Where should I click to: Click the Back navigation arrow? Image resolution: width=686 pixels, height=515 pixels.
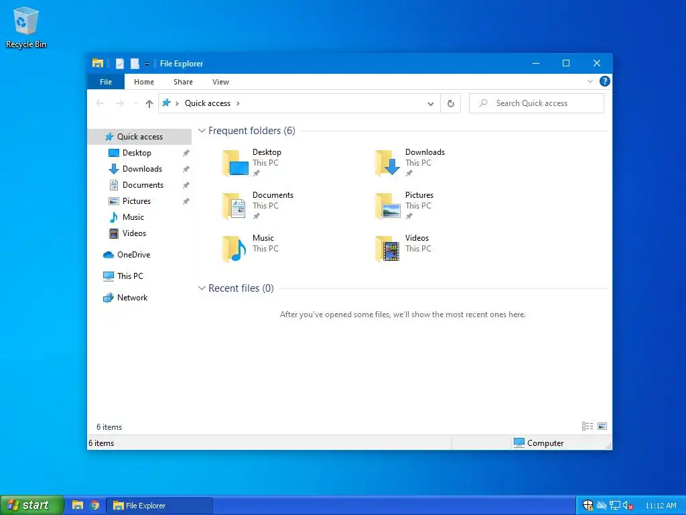[x=100, y=103]
